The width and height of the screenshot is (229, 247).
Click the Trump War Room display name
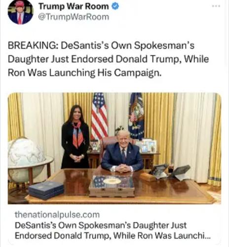pos(74,6)
